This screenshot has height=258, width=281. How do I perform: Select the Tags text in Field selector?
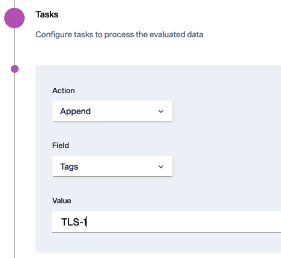69,167
